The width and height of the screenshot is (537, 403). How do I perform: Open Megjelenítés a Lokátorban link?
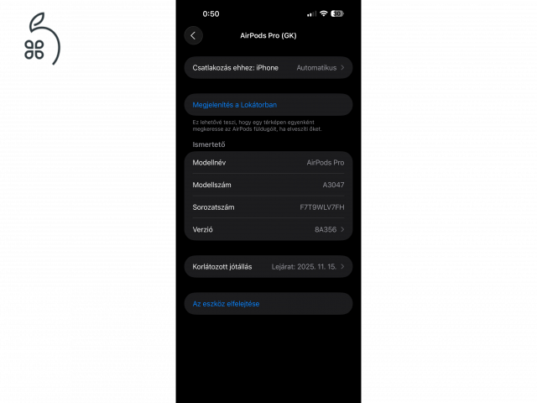pos(235,105)
